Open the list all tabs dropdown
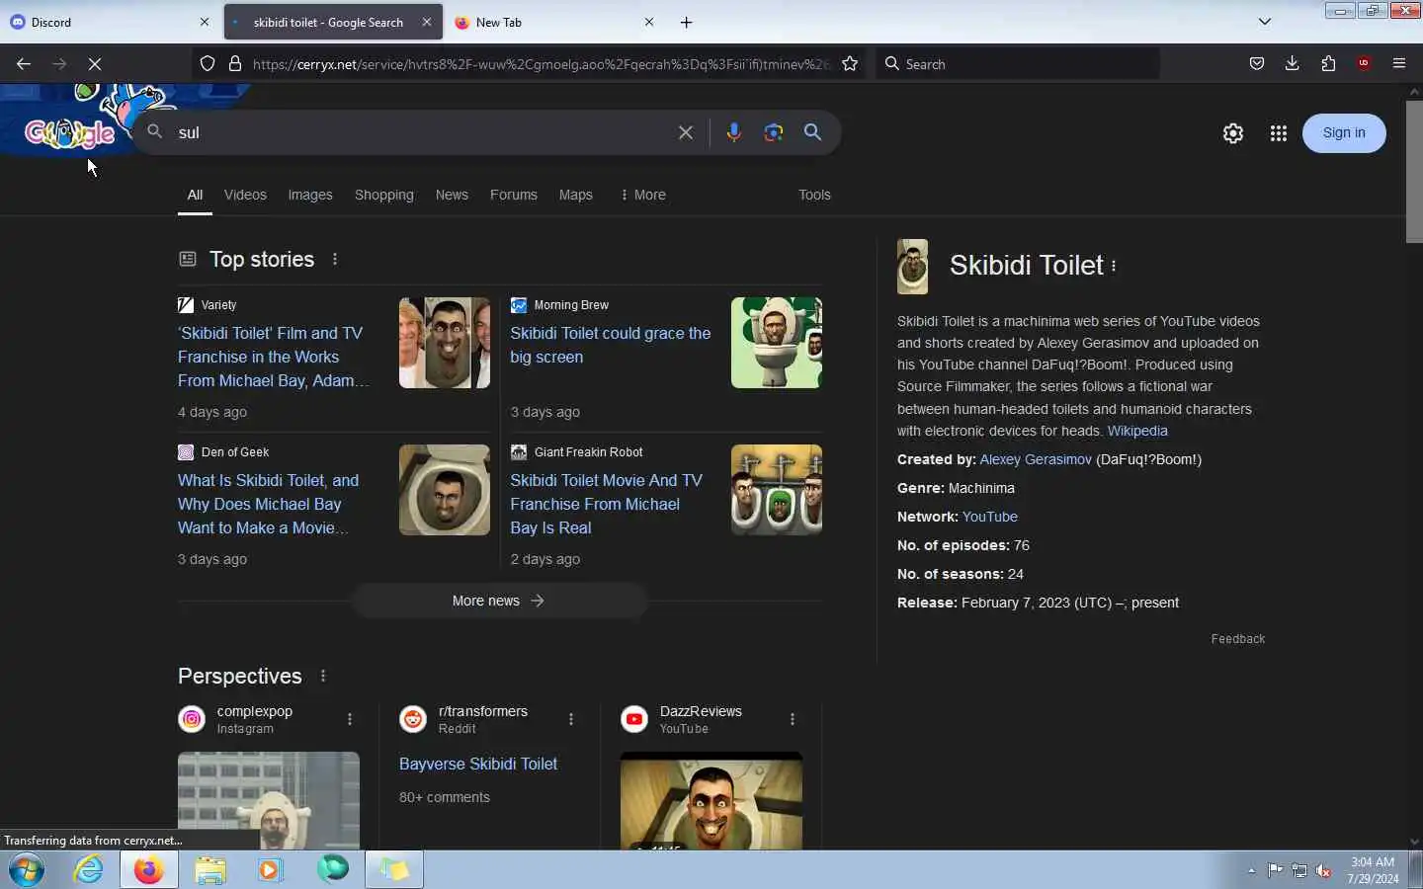 click(1265, 22)
